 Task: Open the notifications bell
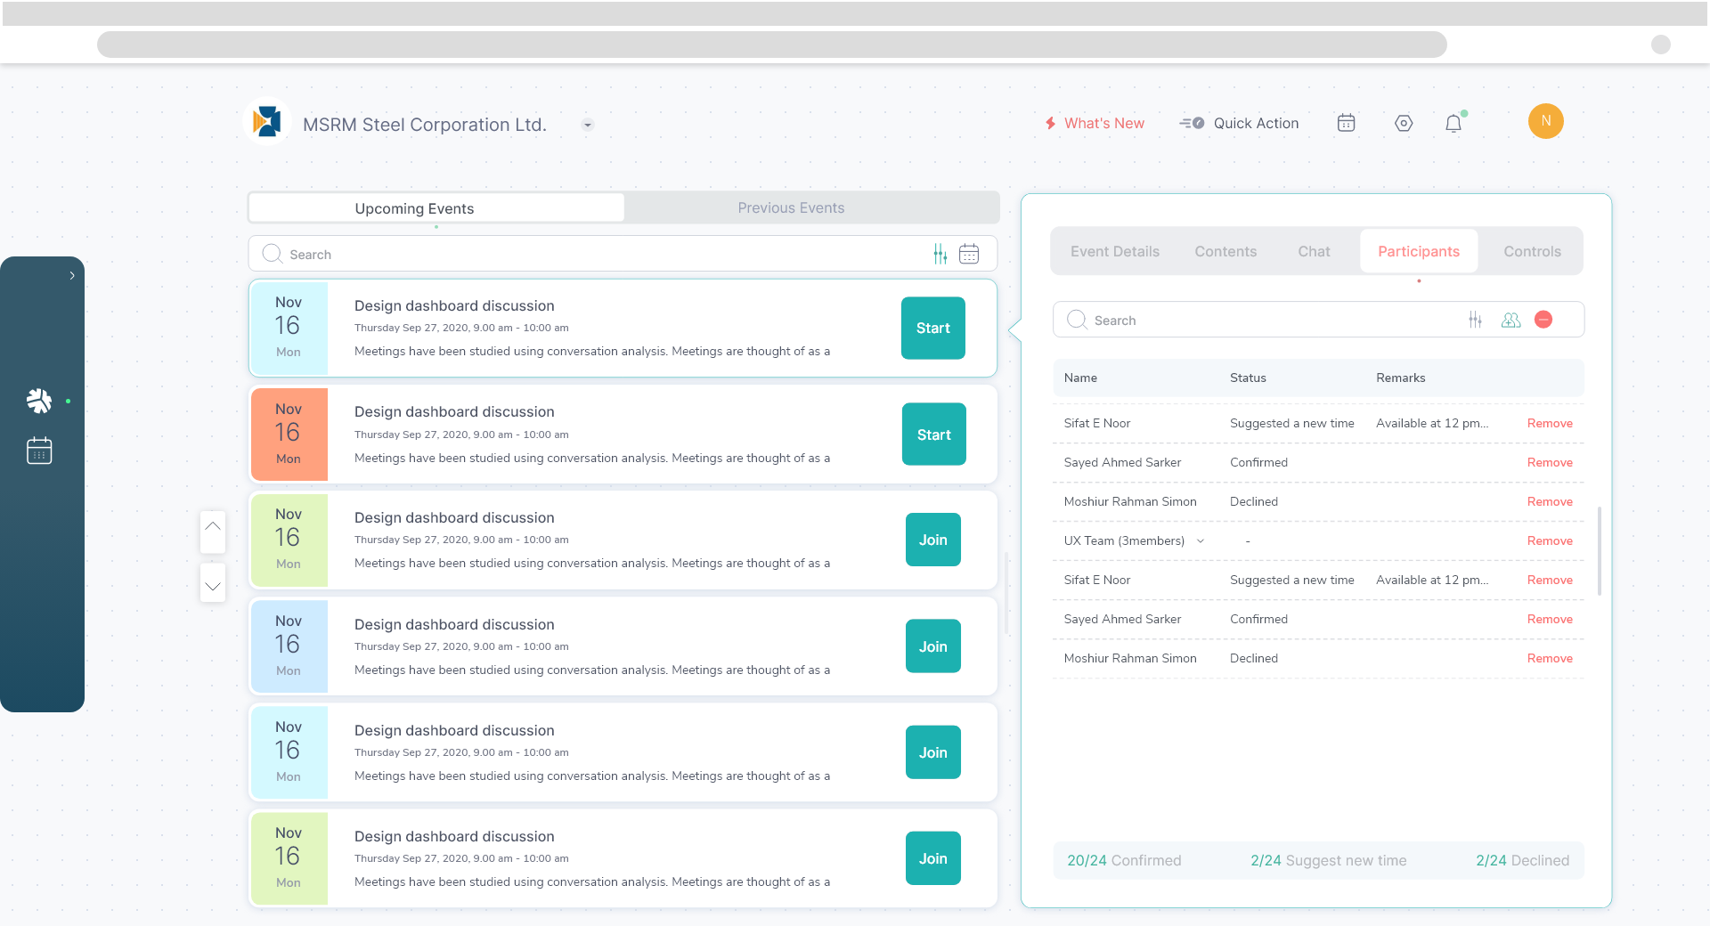[1453, 123]
